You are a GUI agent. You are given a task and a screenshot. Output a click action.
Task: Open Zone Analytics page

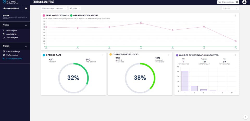pyautogui.click(x=12, y=37)
